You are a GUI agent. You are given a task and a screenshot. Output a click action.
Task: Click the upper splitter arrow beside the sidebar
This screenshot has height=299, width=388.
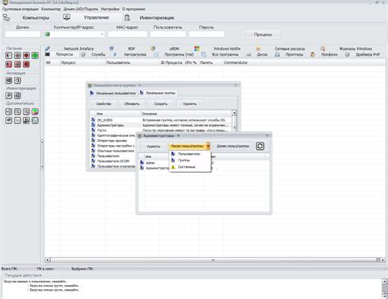tap(42, 142)
